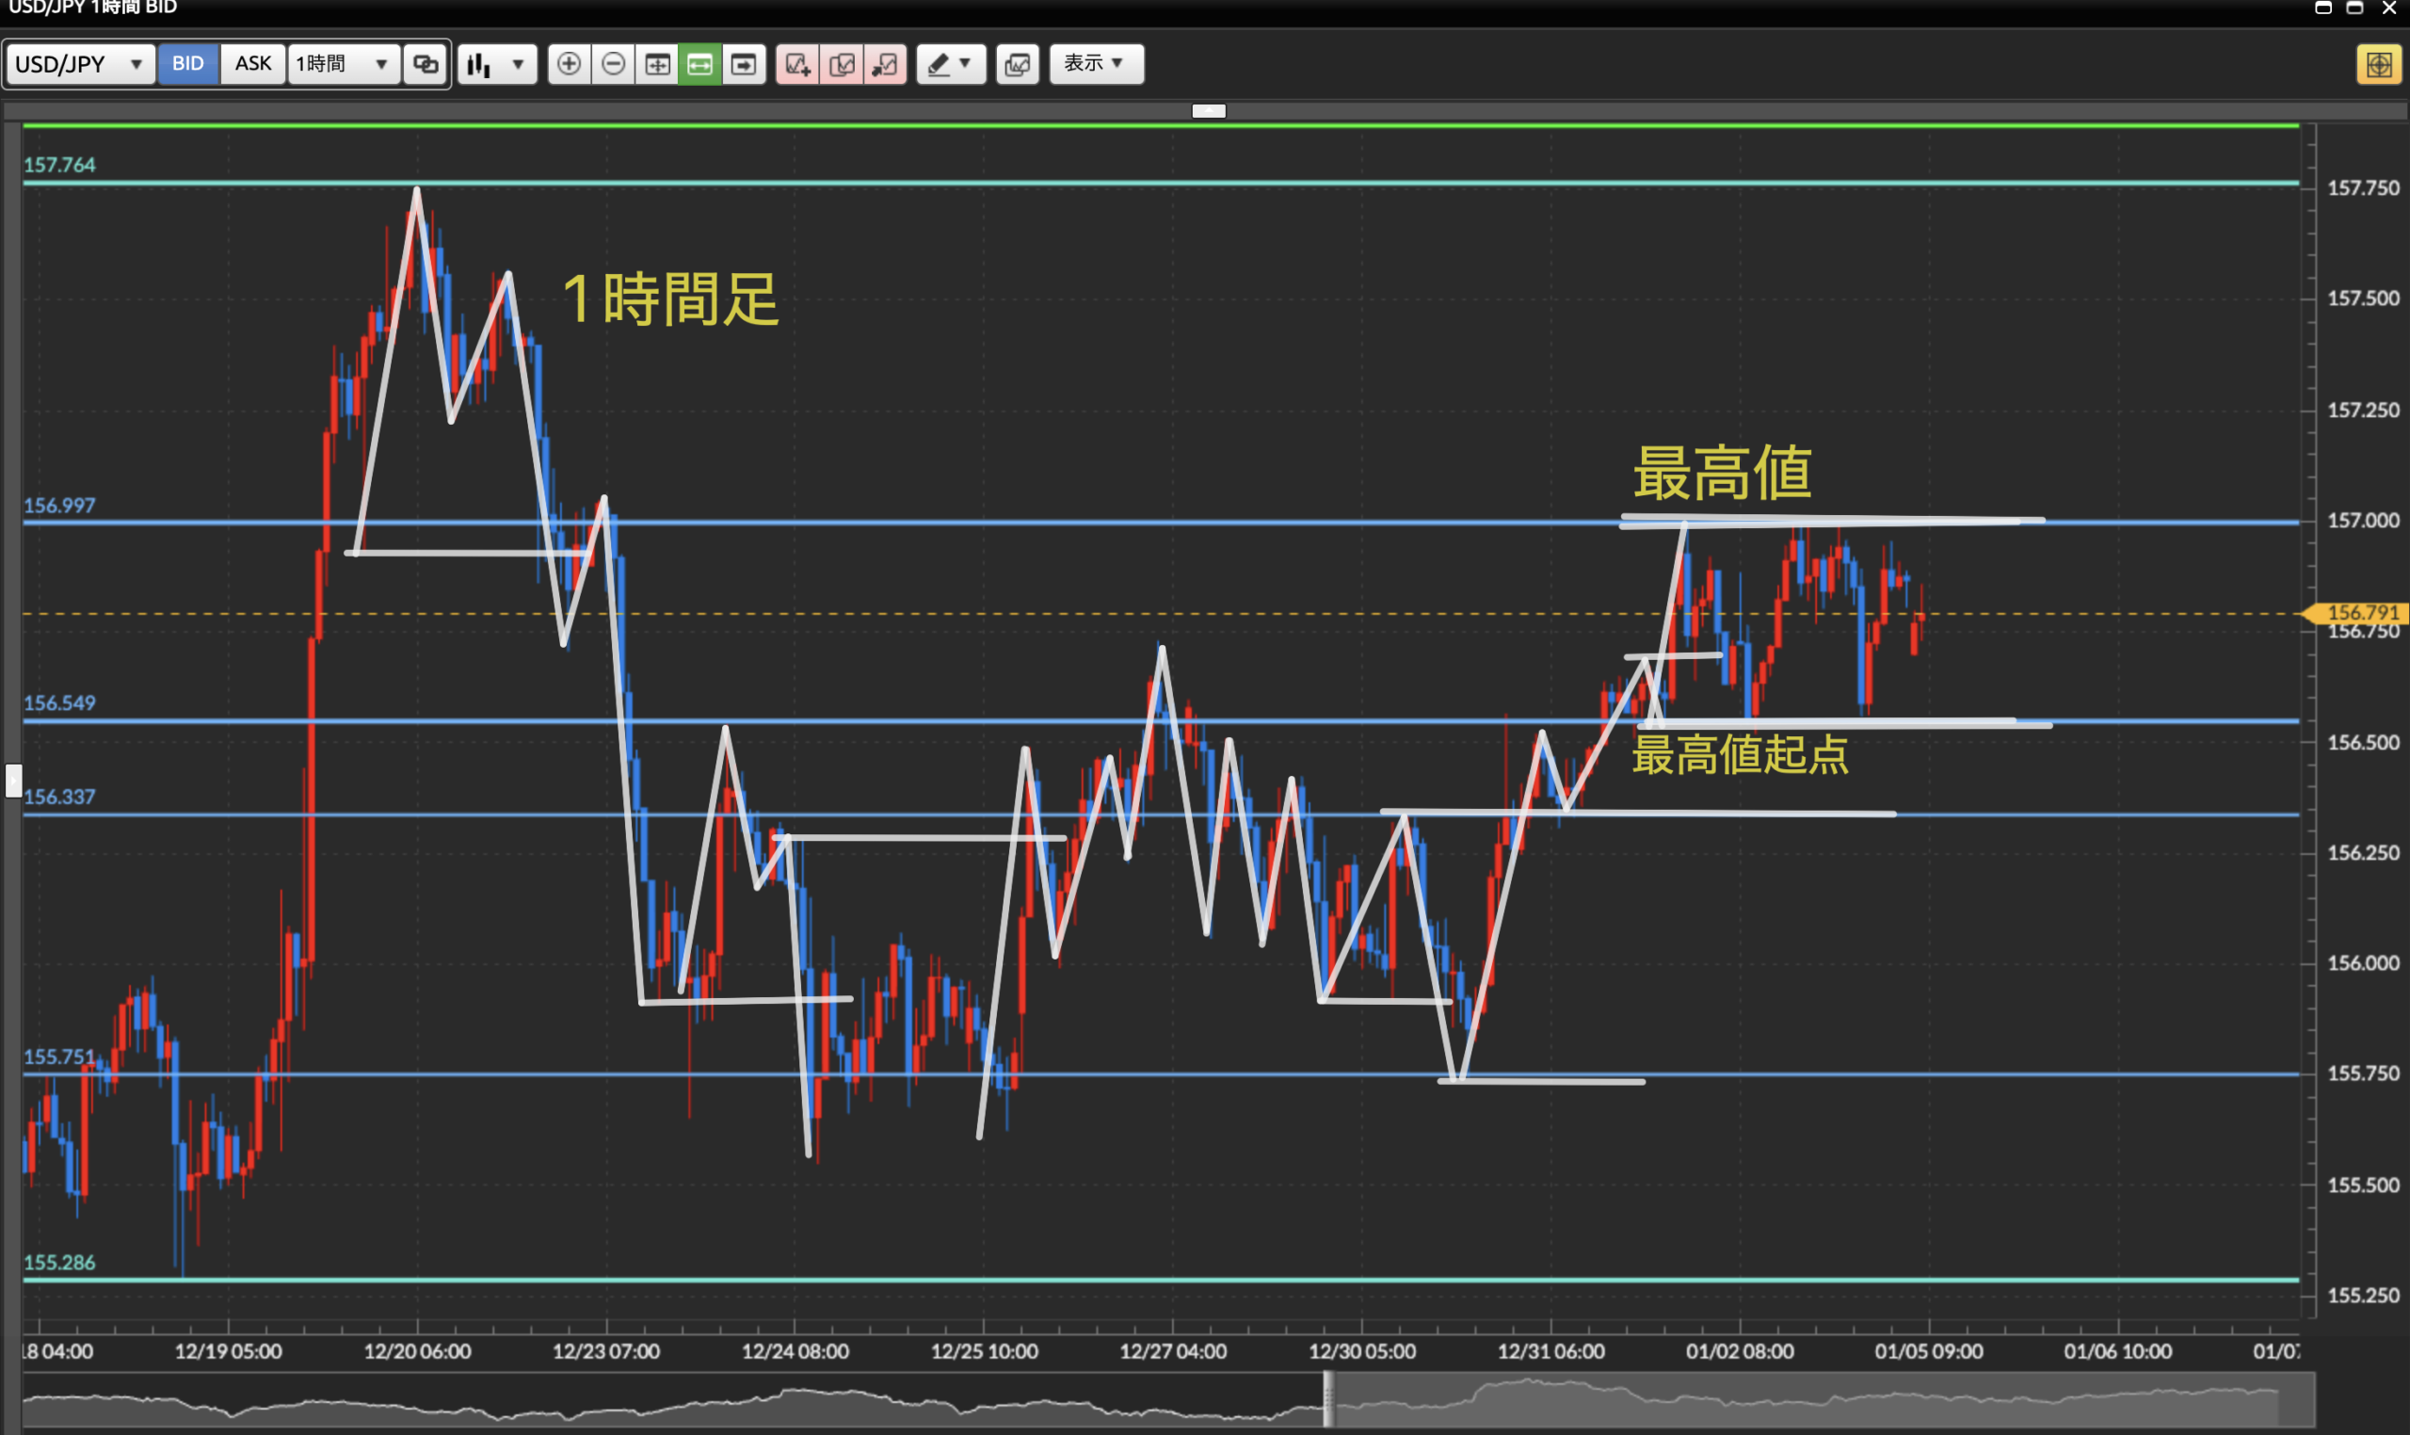Screen dimensions: 2410x1435
Task: Open the USD/JPY currency pair dropdown
Action: click(79, 64)
